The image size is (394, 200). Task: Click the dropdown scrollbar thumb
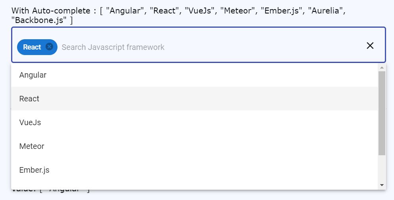click(x=382, y=113)
